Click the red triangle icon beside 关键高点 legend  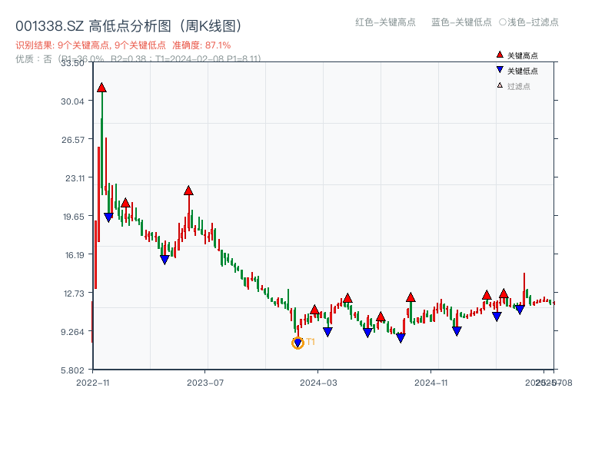coord(500,55)
